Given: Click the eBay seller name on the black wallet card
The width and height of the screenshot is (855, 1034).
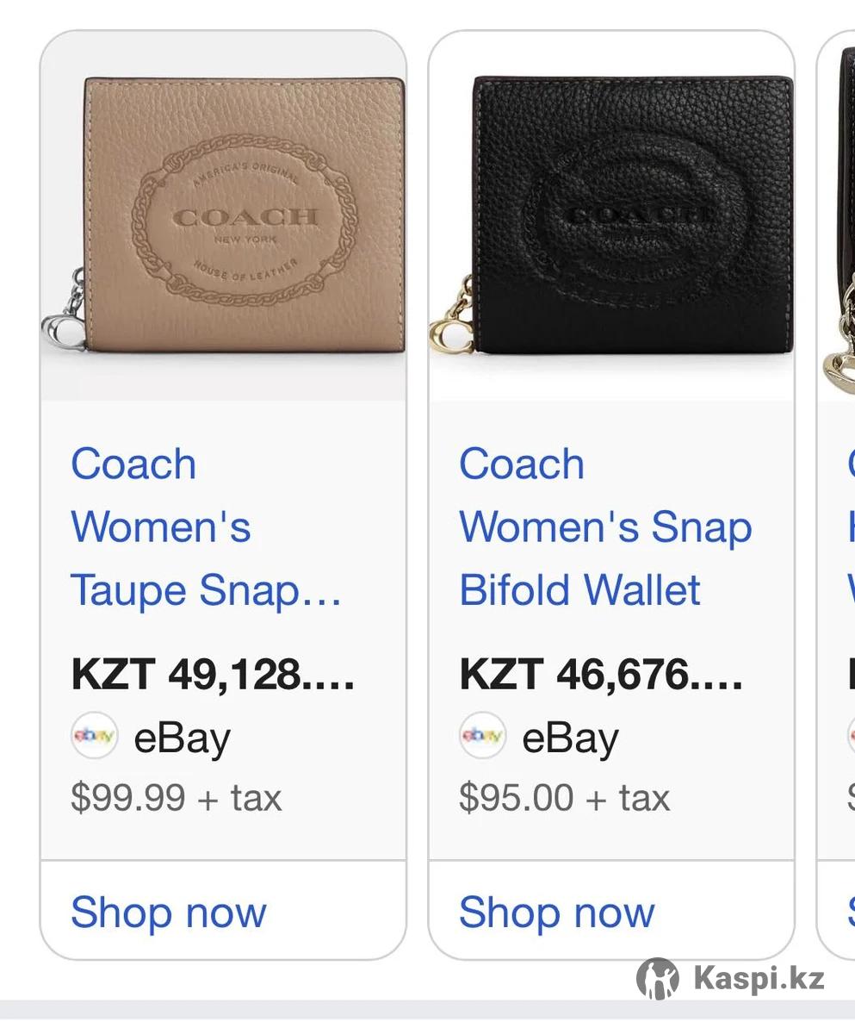Looking at the screenshot, I should [x=571, y=738].
